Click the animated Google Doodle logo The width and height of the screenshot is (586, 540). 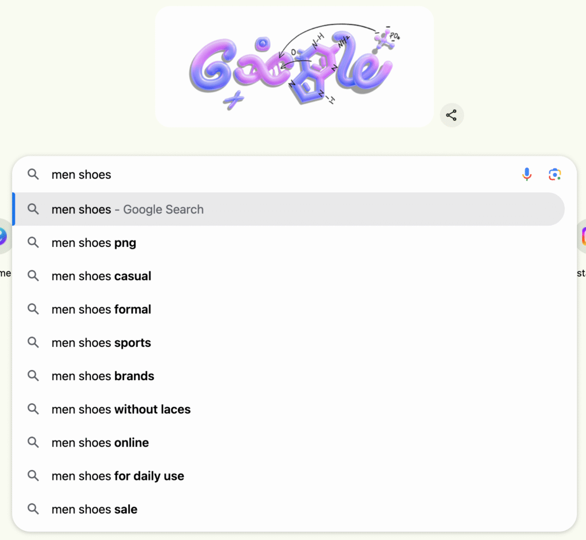295,66
